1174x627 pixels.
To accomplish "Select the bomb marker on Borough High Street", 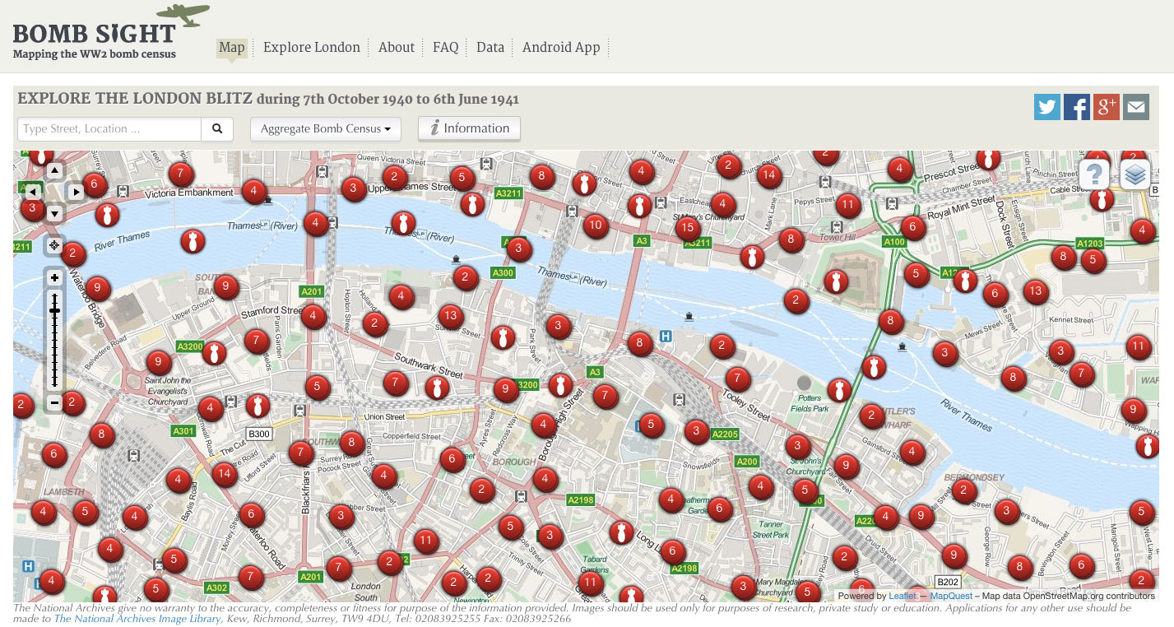I will point(560,385).
